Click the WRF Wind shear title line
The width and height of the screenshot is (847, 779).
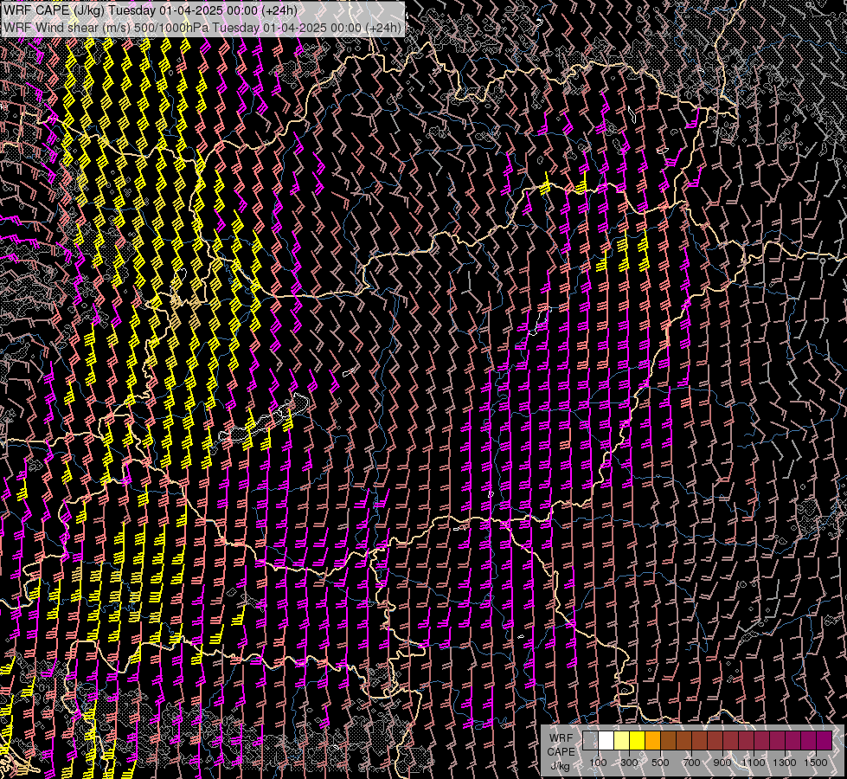[x=202, y=28]
